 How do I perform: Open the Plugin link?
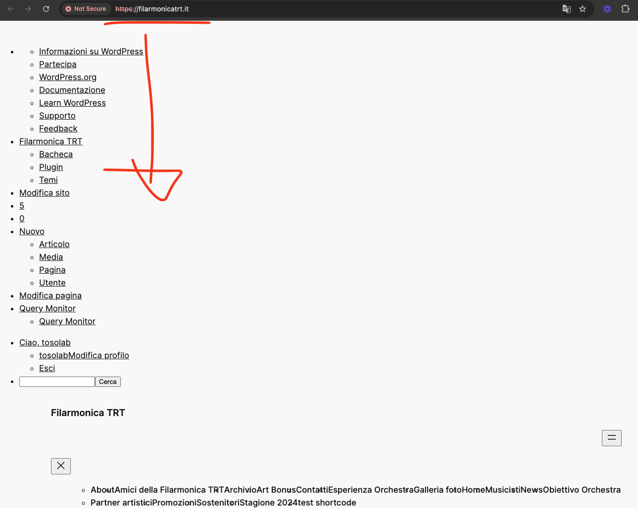tap(51, 167)
